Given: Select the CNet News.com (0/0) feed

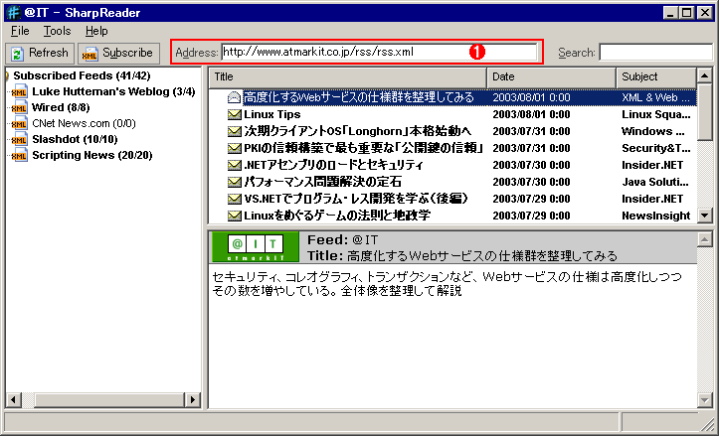Looking at the screenshot, I should click(84, 123).
